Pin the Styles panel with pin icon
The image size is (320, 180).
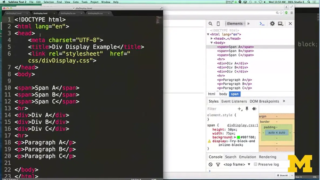[x=247, y=109]
